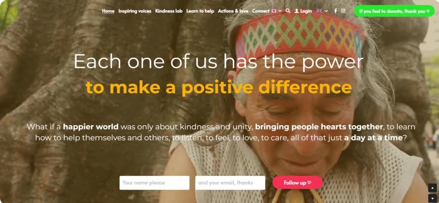
Task: Open the Instagram icon link
Action: (x=343, y=11)
